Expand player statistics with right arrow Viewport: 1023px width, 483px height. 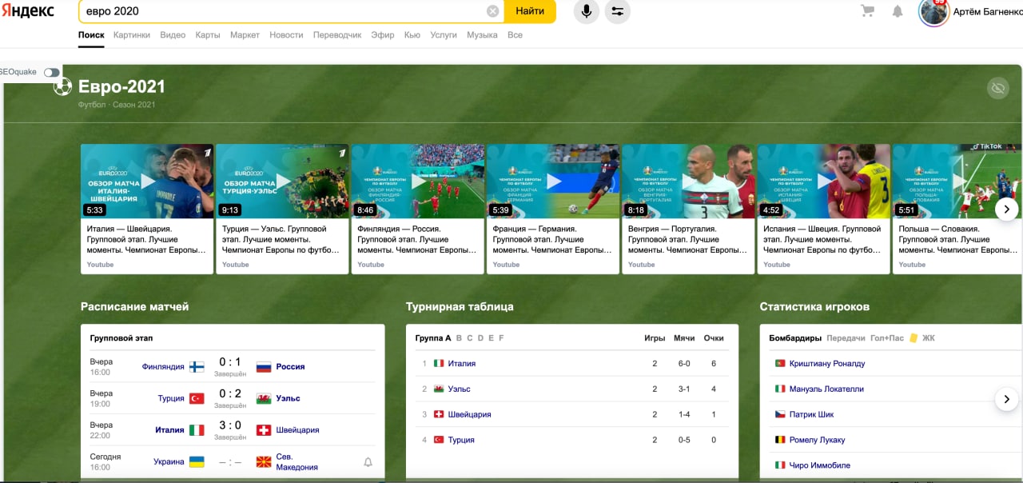pos(1006,400)
